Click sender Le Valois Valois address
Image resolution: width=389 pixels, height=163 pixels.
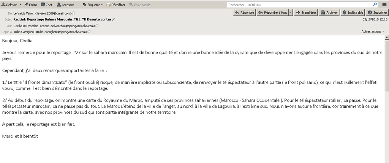pos(43,13)
